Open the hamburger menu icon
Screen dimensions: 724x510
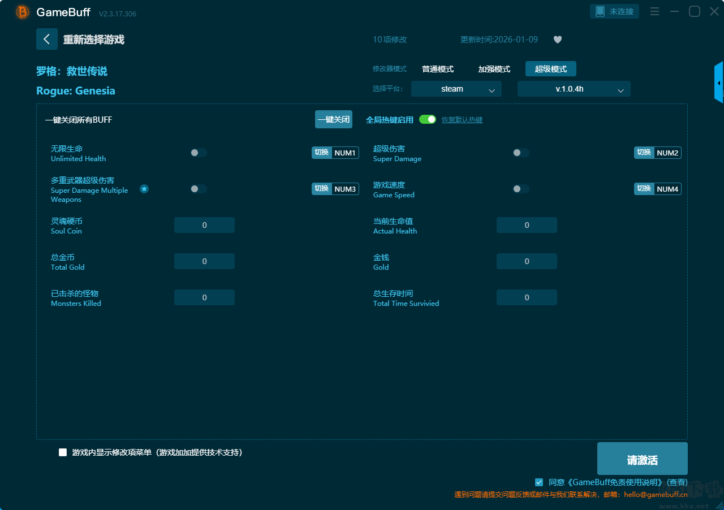tap(654, 11)
